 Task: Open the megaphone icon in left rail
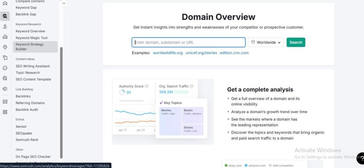[x=5, y=89]
